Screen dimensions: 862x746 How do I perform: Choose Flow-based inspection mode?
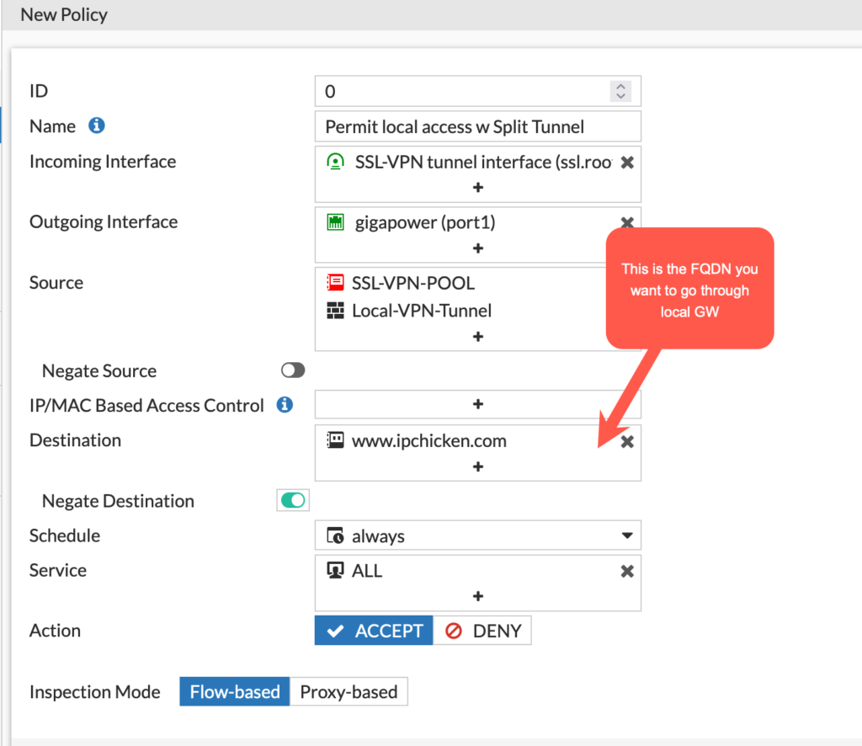coord(235,691)
